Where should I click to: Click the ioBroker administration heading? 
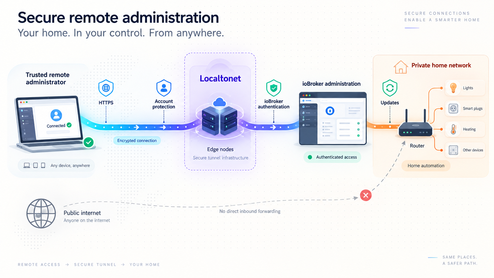pyautogui.click(x=331, y=84)
